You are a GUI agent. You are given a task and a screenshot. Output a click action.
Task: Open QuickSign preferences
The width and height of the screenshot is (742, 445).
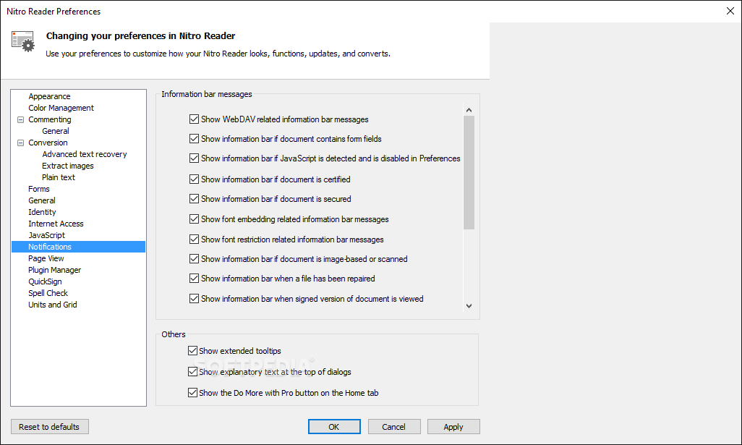point(45,281)
